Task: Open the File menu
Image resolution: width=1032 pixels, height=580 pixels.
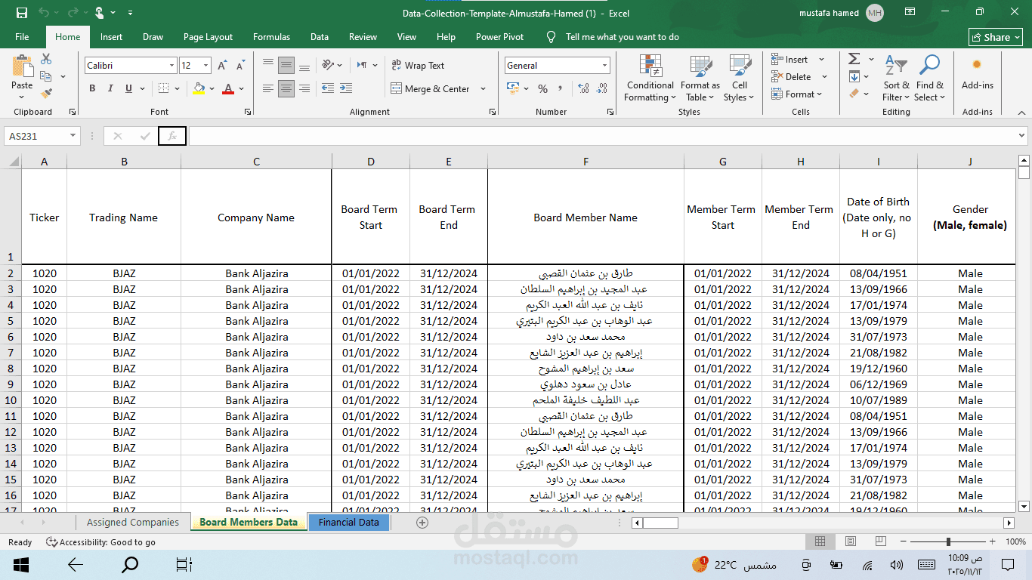Action: (22, 36)
